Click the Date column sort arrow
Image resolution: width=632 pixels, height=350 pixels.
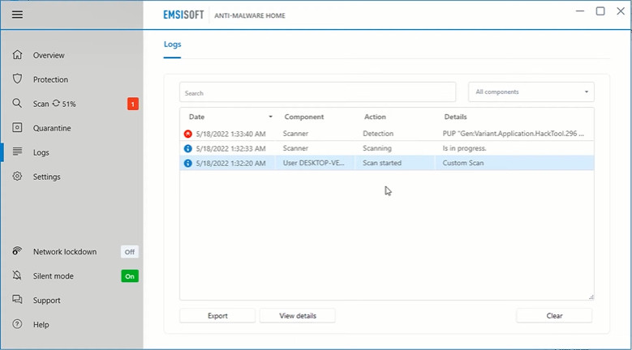point(270,117)
